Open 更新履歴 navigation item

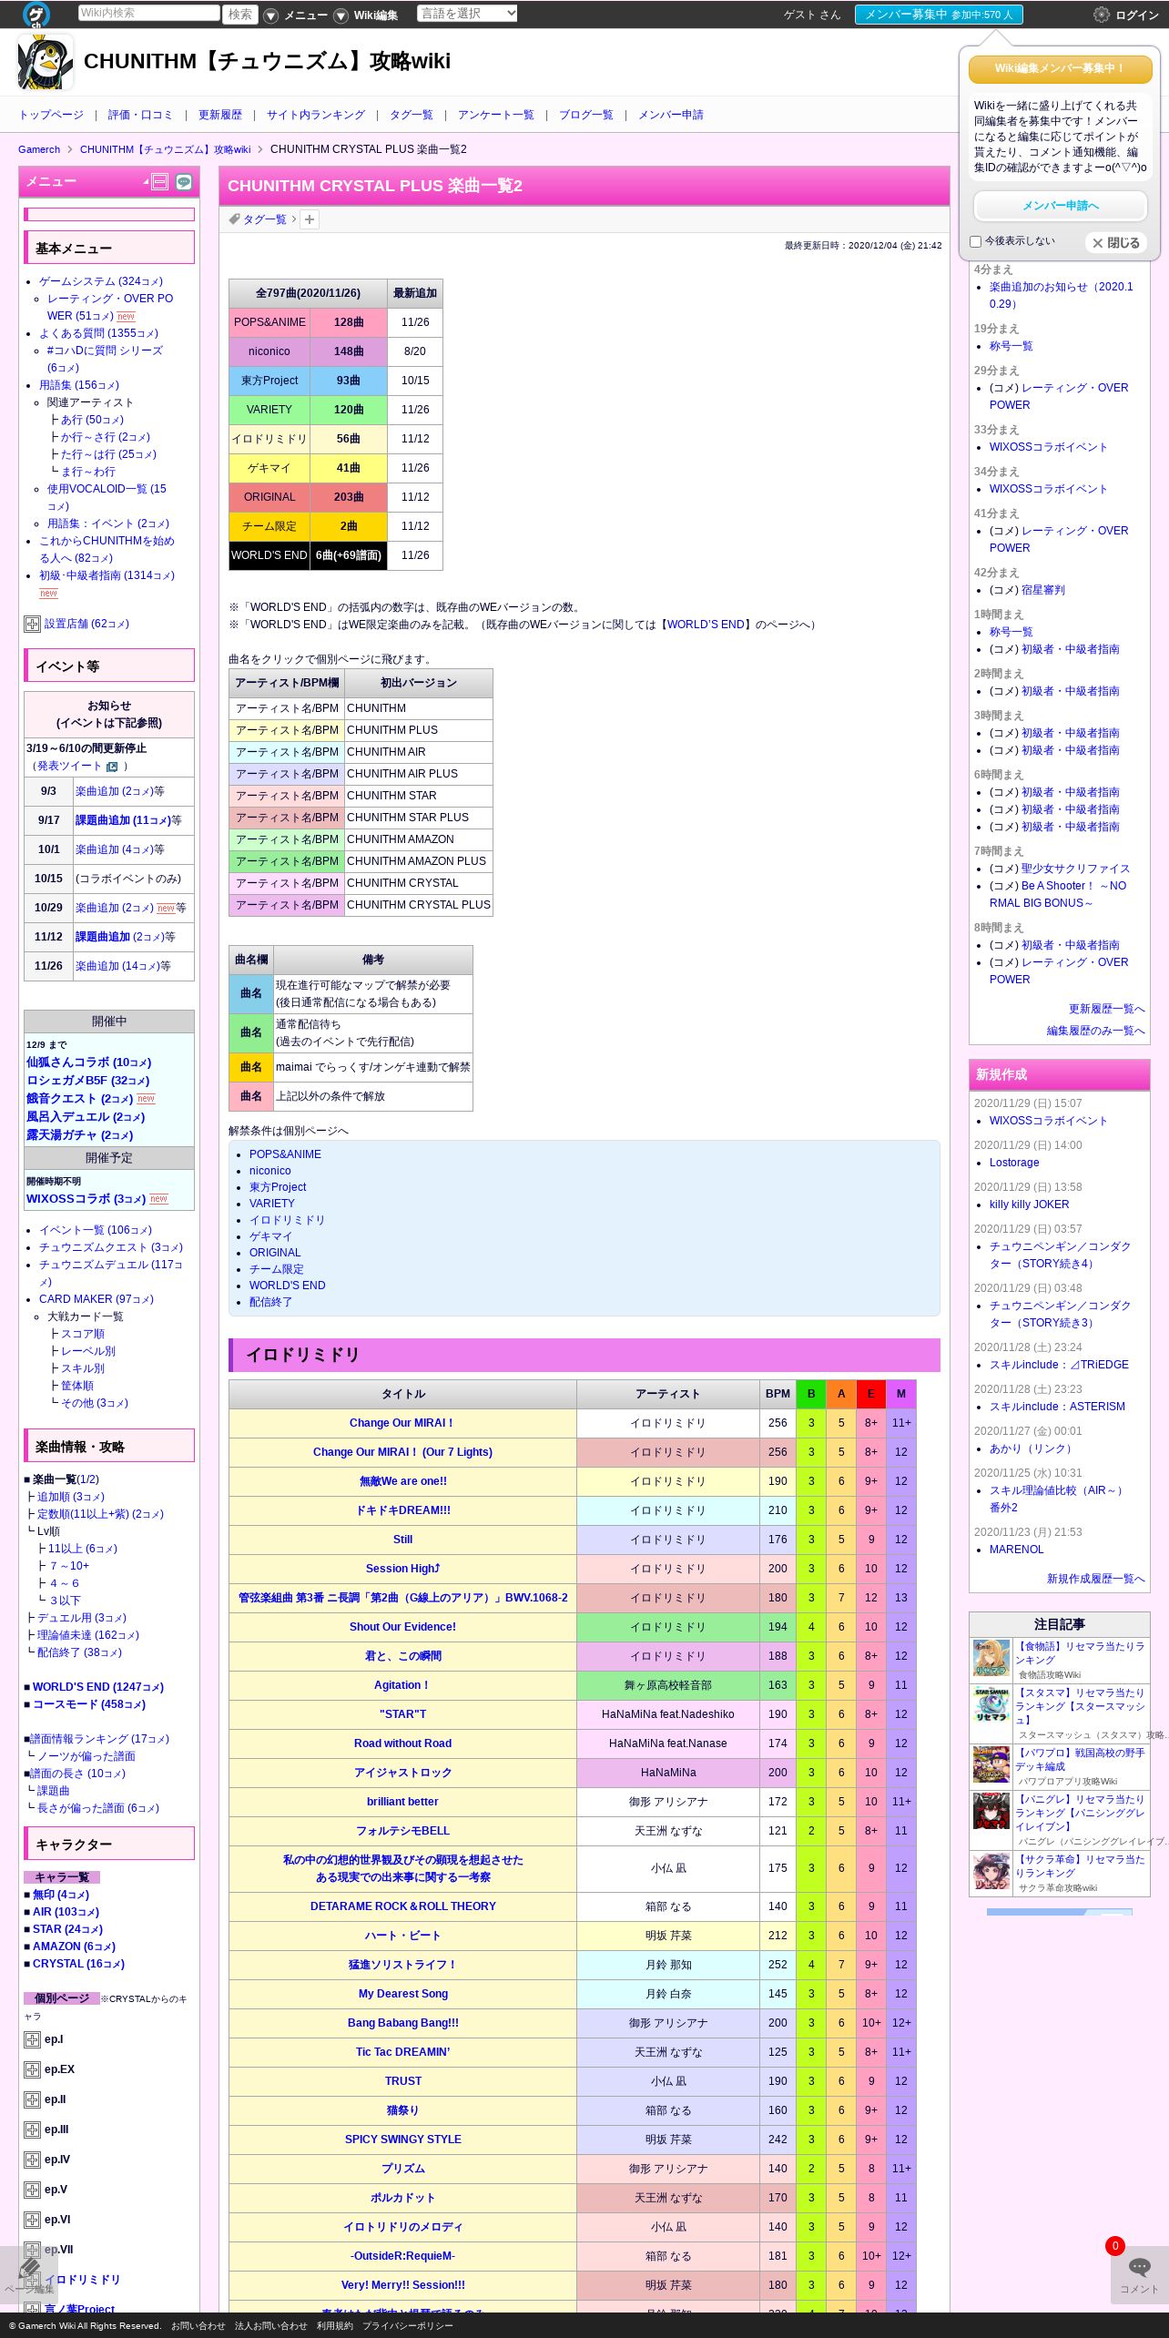(x=220, y=115)
